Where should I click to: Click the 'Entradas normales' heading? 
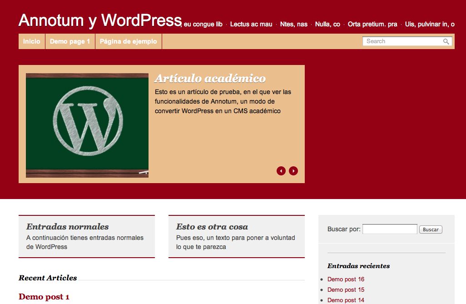coord(68,227)
